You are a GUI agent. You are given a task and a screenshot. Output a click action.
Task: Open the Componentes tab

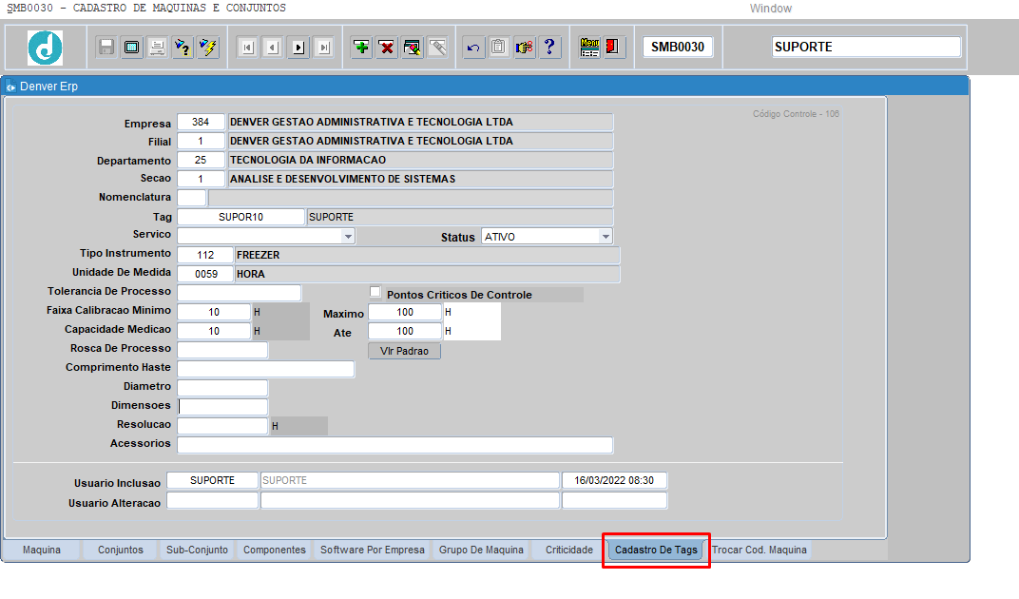[x=275, y=550]
